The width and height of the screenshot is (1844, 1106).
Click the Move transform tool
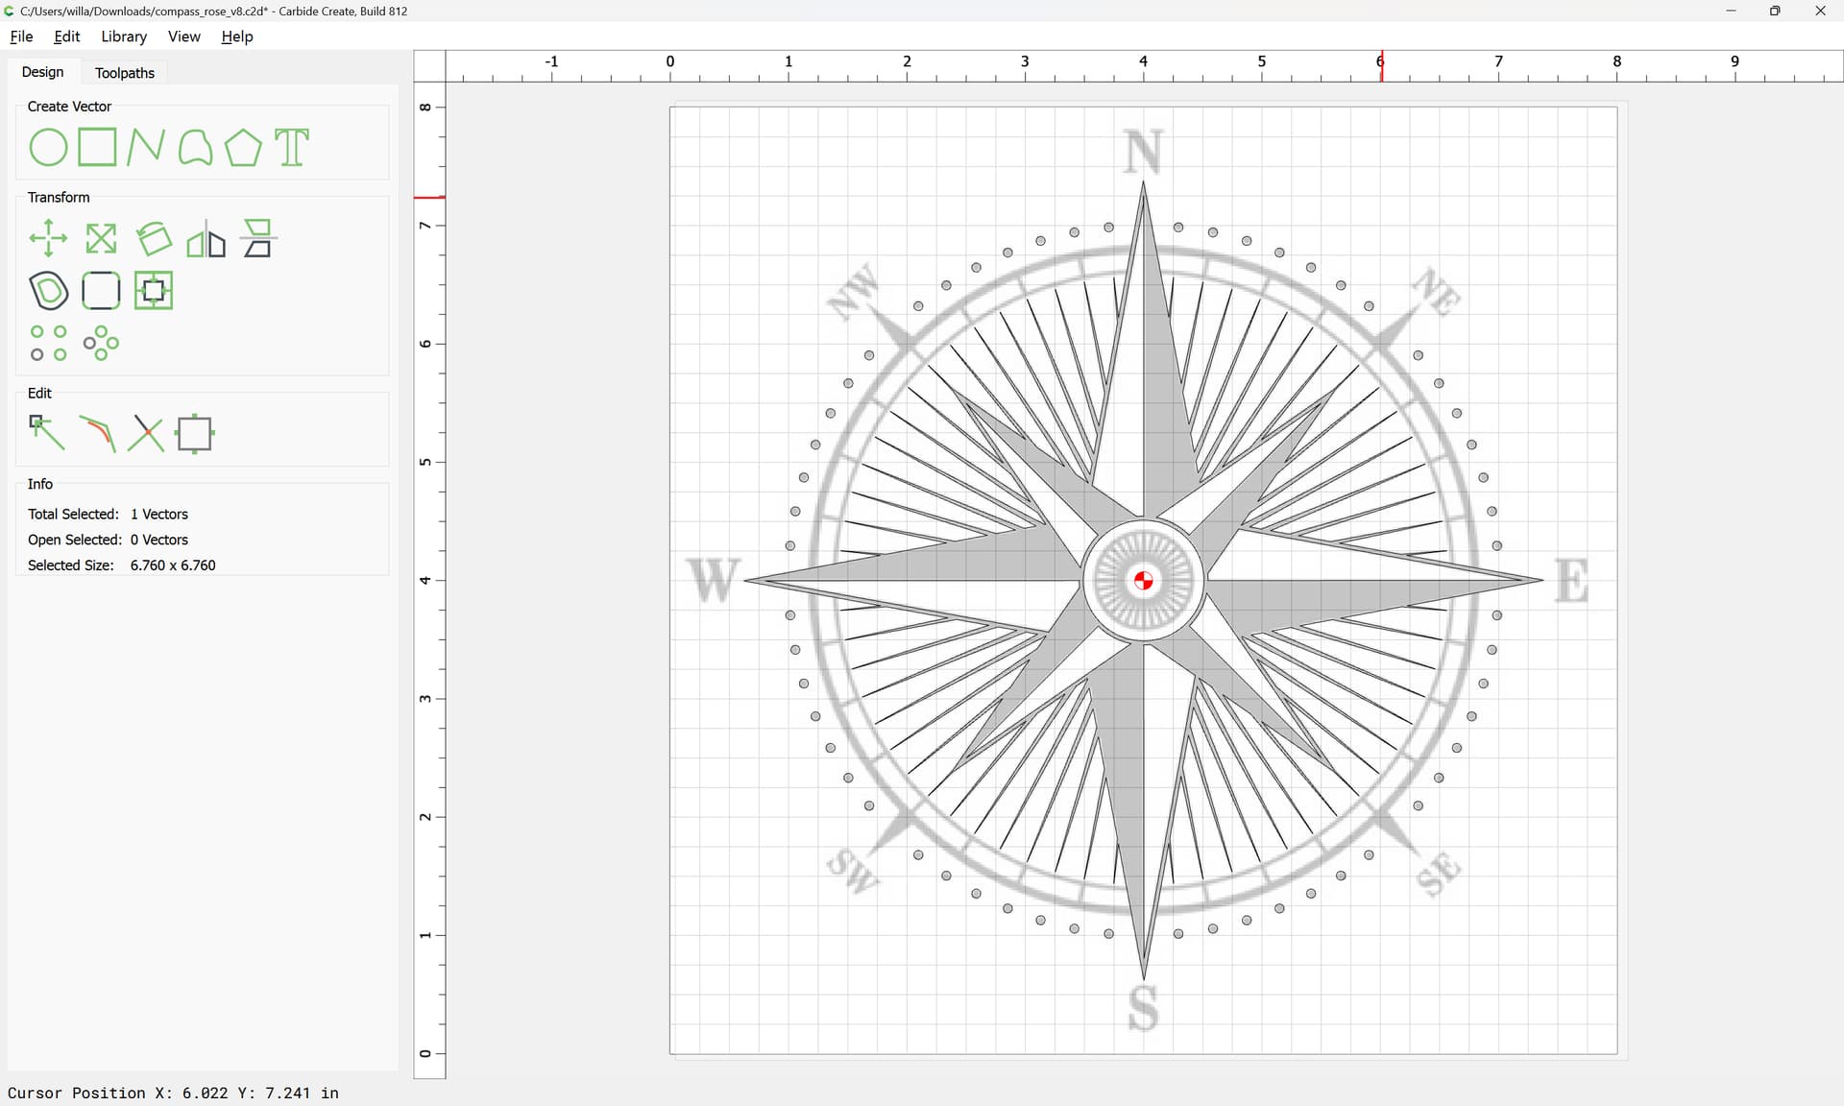click(48, 238)
